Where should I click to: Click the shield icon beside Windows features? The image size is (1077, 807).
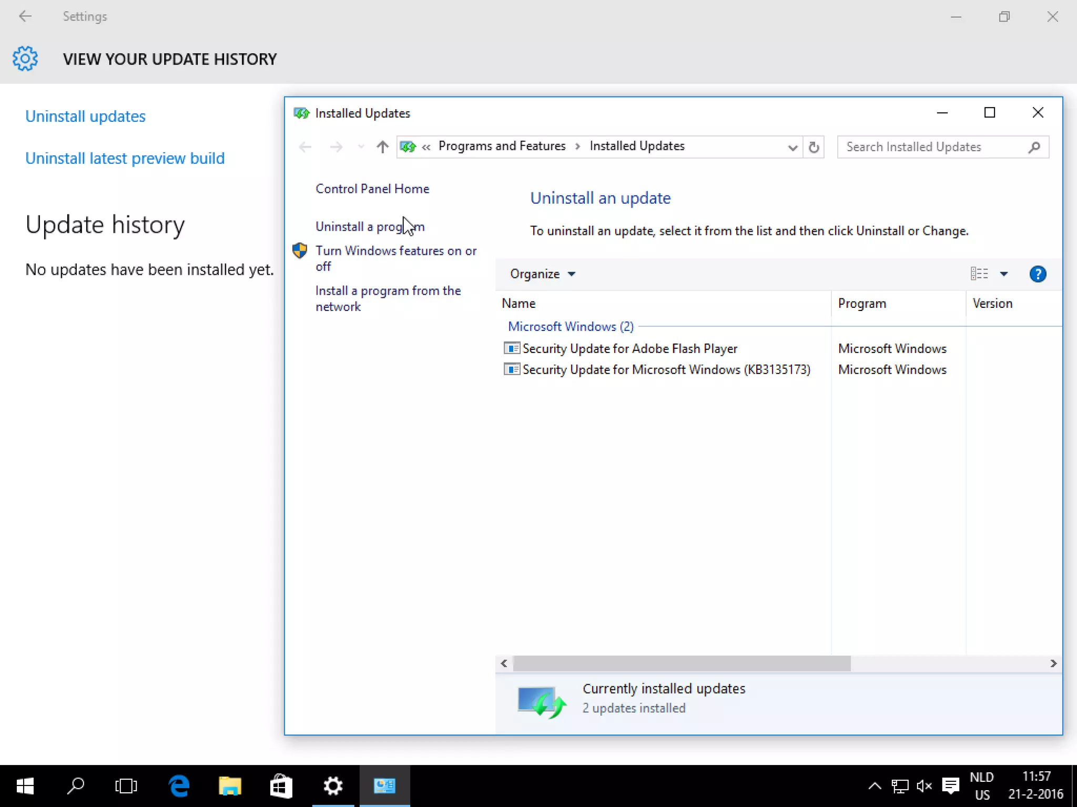pyautogui.click(x=300, y=251)
